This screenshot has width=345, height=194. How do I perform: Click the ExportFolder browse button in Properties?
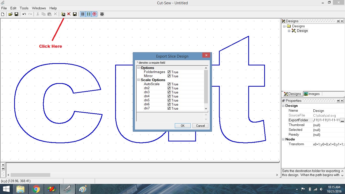(342, 120)
